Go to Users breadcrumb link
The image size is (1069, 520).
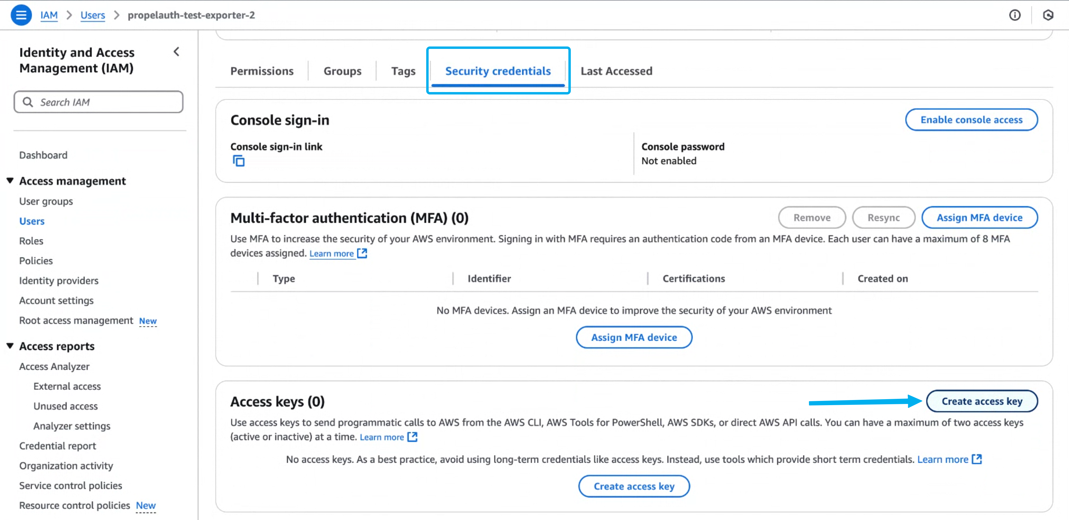(x=93, y=15)
